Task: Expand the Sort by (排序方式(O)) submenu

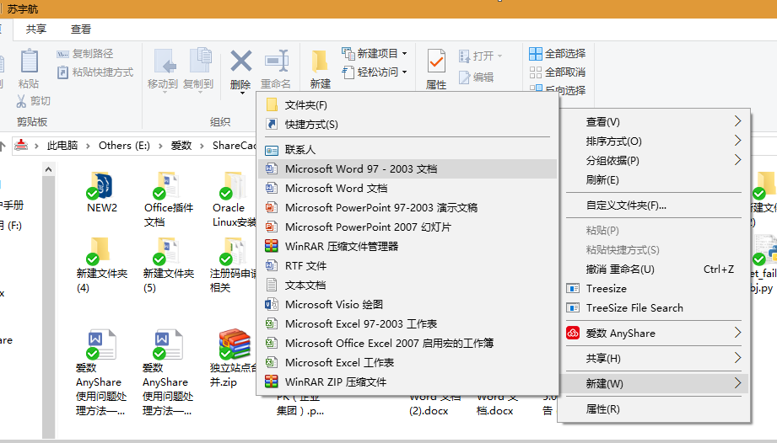Action: click(654, 141)
